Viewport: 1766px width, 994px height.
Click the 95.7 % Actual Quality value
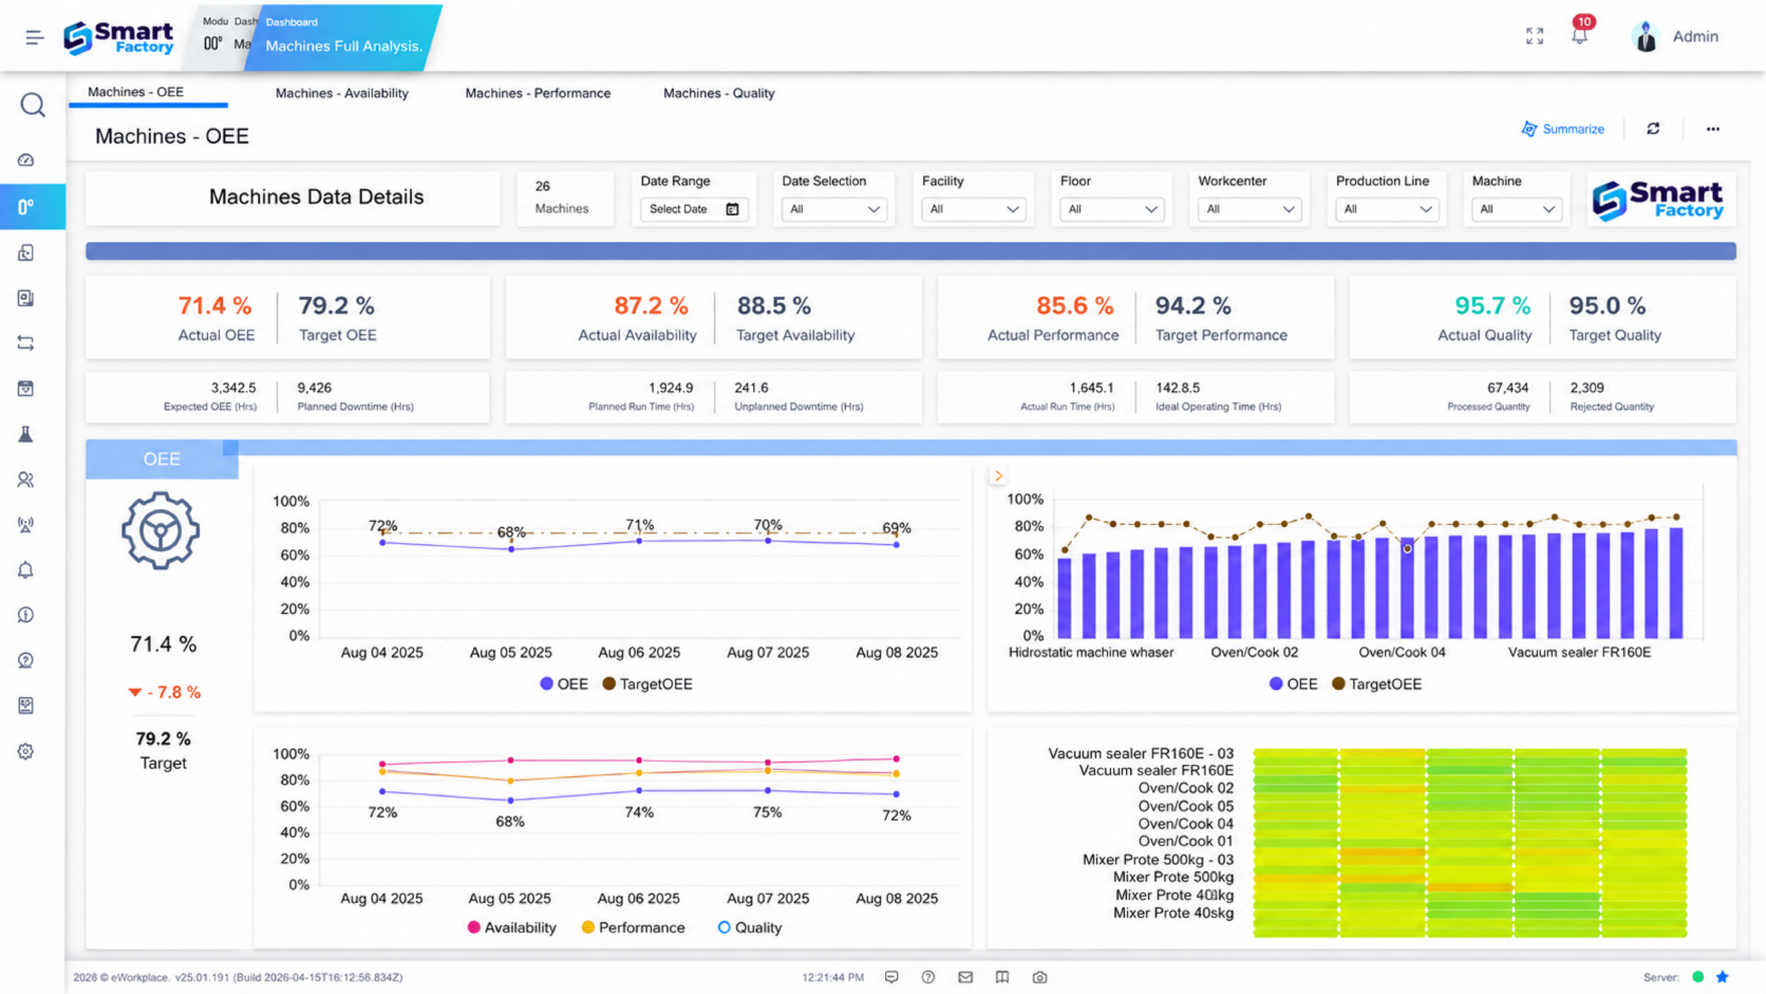point(1493,306)
